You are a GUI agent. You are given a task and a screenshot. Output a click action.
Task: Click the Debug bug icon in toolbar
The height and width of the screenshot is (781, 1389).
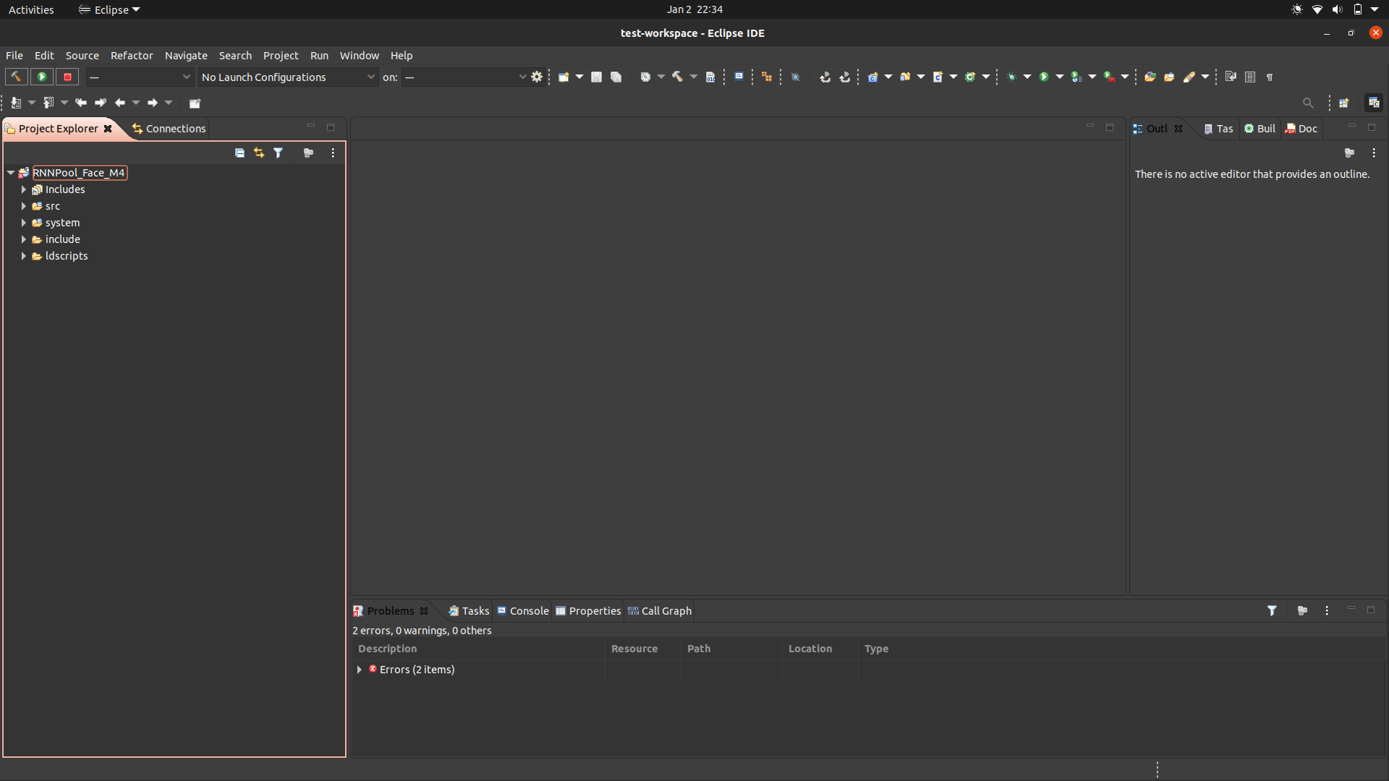tap(1011, 77)
